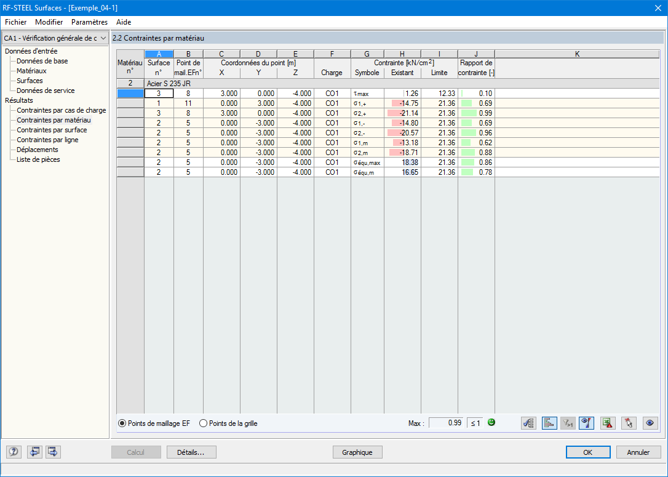Click stress ratio 0.99 in table
This screenshot has width=668, height=477.
pos(476,113)
